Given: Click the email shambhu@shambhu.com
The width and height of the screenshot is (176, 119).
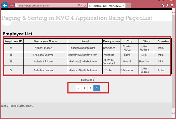Looking at the screenshot, I should pos(83,55).
